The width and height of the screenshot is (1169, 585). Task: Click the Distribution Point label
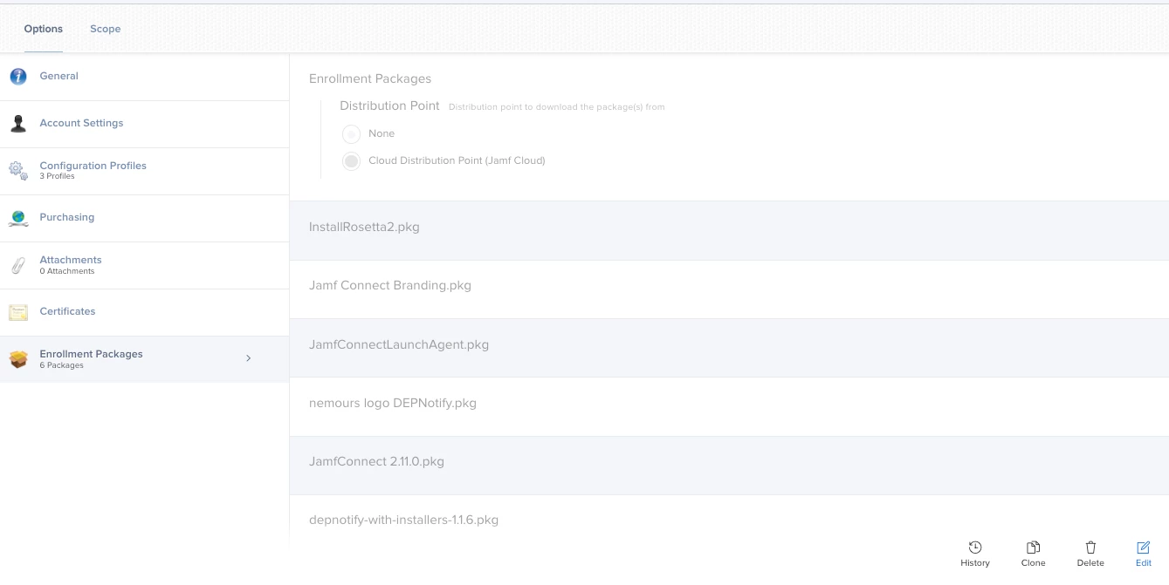(x=389, y=105)
